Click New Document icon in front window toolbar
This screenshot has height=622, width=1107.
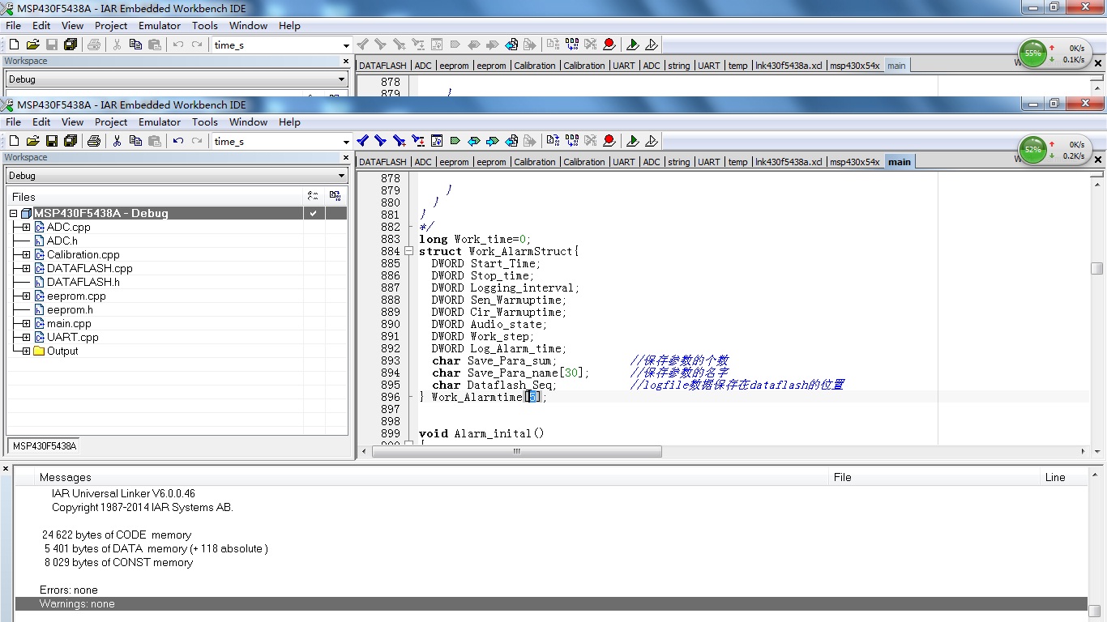[x=14, y=141]
